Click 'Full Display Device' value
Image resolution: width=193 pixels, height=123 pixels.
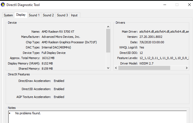[53, 53]
